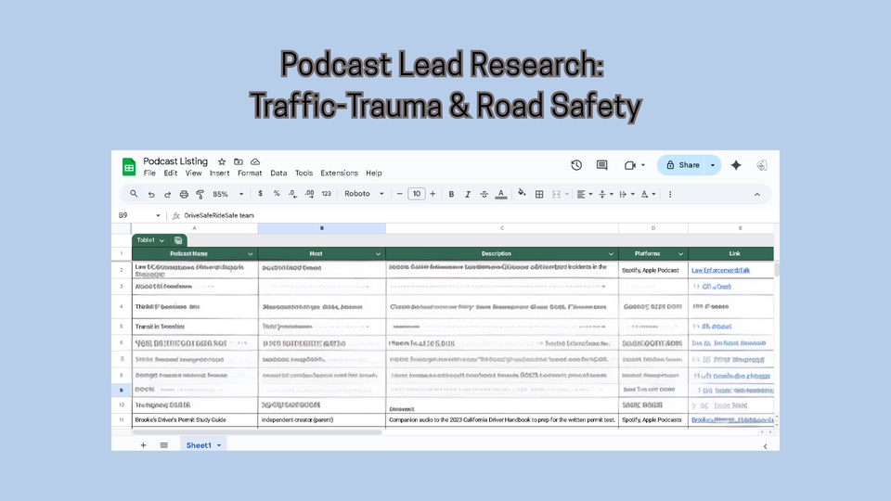This screenshot has height=501, width=891.
Task: Open the zoom 85% dropdown
Action: click(x=227, y=195)
